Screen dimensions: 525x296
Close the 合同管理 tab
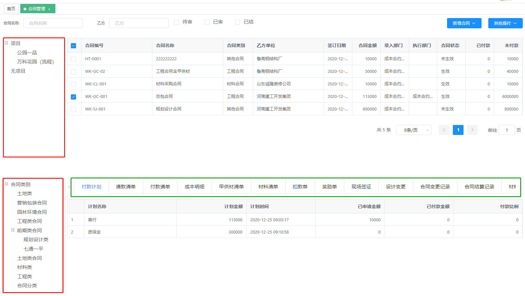(x=49, y=9)
